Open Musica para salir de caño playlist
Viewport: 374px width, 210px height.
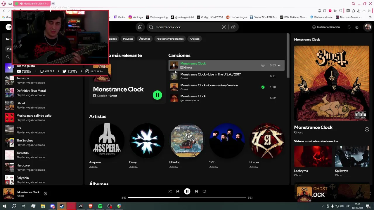coord(42,118)
